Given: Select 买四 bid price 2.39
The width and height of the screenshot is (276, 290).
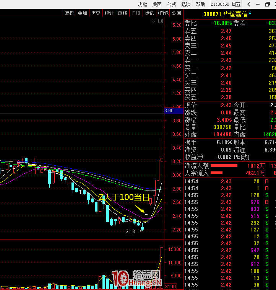Looking at the screenshot, I should point(226,90).
